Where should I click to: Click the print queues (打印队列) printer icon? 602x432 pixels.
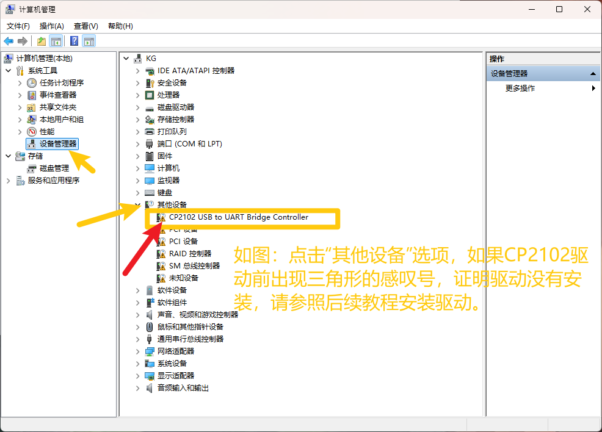click(150, 132)
